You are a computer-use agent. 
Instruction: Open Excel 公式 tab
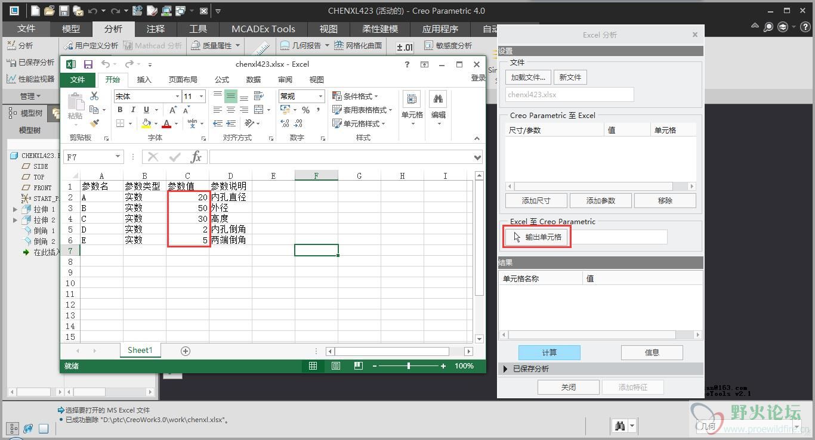(x=222, y=79)
